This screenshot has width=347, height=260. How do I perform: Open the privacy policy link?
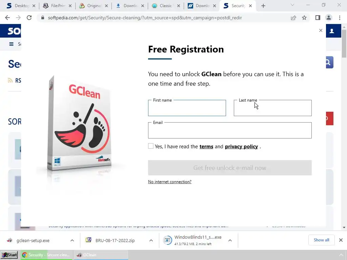tap(241, 147)
